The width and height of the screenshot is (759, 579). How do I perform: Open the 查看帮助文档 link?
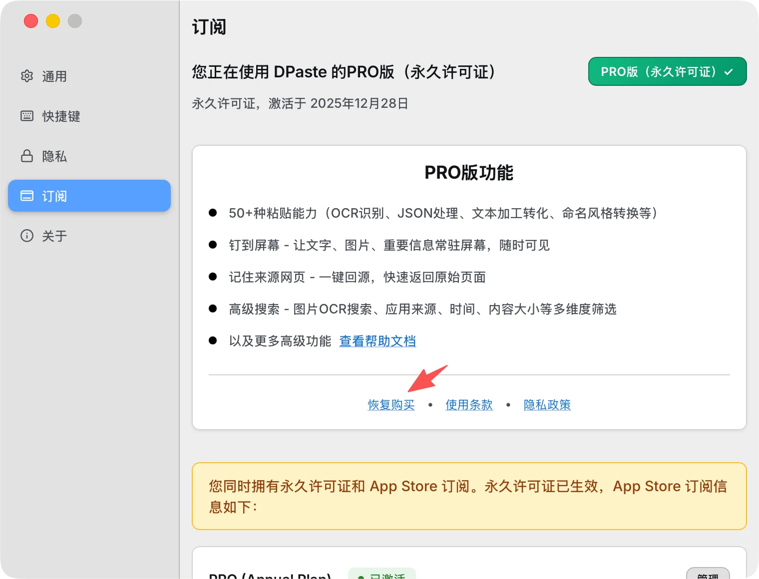[378, 341]
